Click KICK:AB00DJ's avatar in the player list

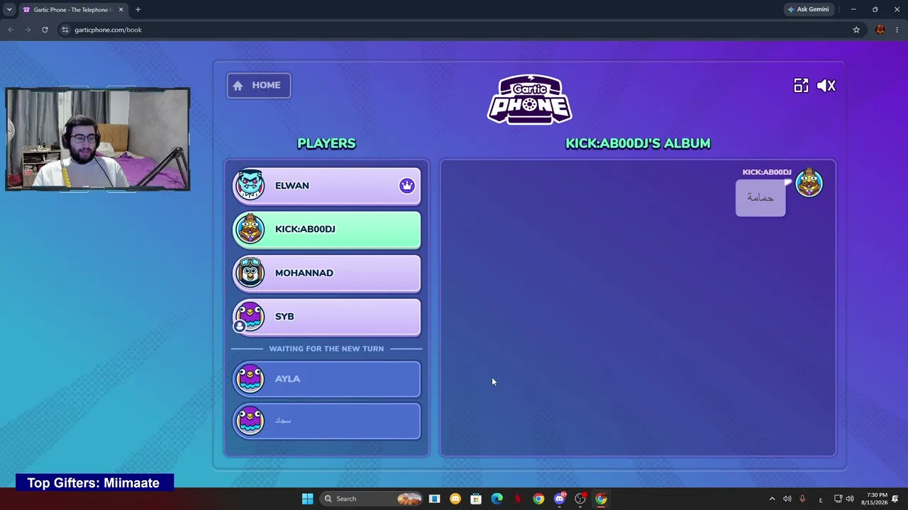(x=250, y=229)
